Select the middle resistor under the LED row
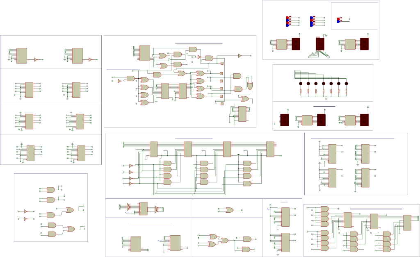420x257 pixels. click(x=324, y=91)
